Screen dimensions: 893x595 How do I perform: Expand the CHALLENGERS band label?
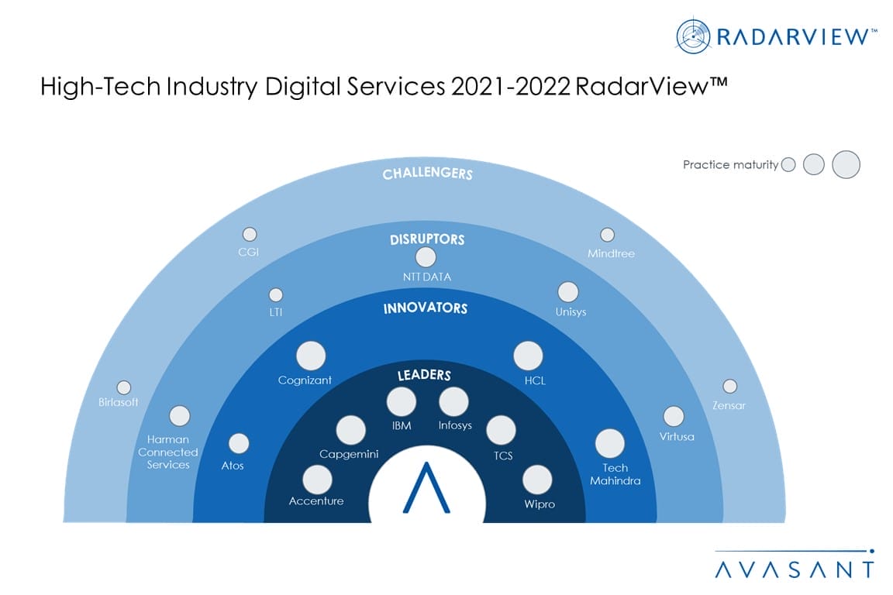point(428,174)
